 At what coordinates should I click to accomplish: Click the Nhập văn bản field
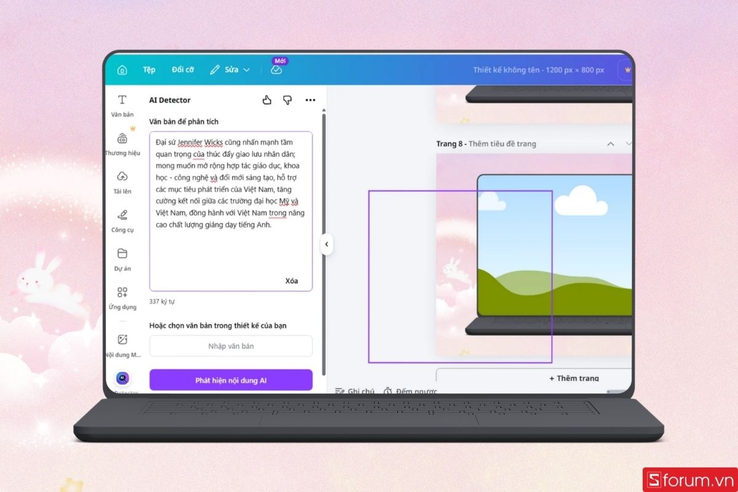pyautogui.click(x=231, y=346)
